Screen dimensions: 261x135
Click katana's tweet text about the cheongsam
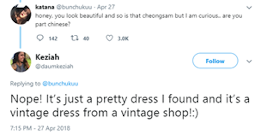[x=139, y=20]
